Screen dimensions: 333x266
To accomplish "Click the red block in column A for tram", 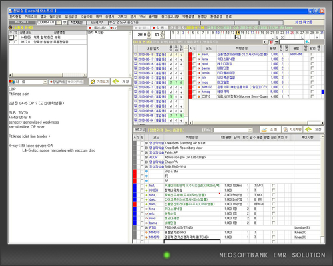I will (190, 54).
